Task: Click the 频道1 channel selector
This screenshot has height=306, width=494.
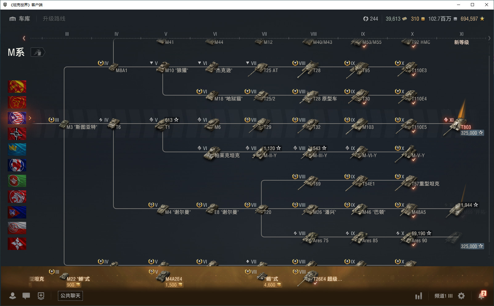Action: tap(443, 296)
